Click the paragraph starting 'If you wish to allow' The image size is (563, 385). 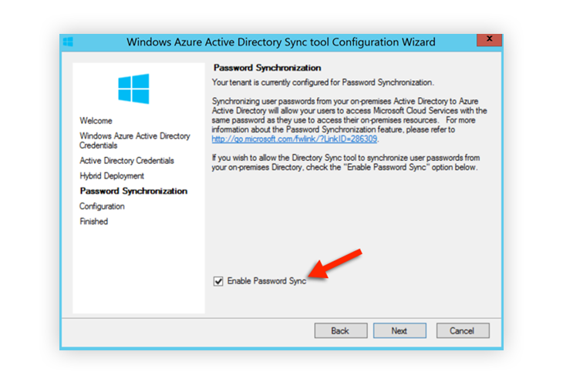pos(346,162)
